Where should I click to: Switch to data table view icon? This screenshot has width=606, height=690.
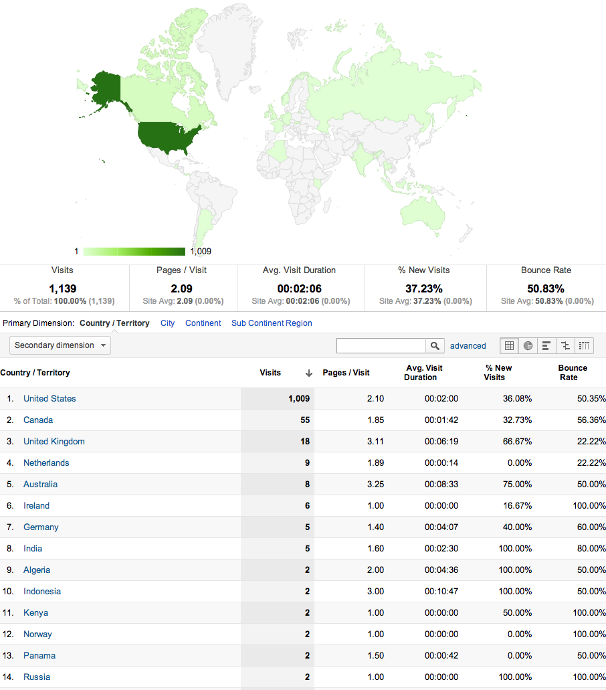[x=509, y=346]
